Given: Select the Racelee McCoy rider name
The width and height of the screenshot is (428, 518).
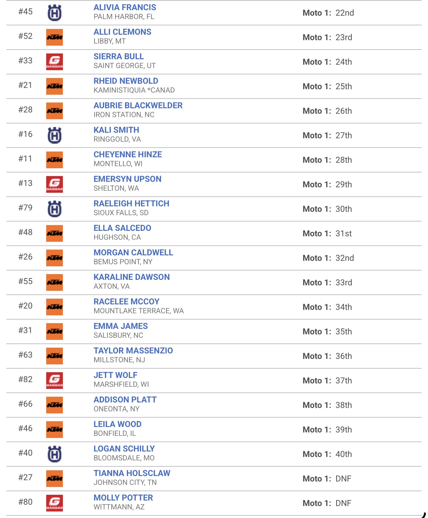Looking at the screenshot, I should (126, 302).
